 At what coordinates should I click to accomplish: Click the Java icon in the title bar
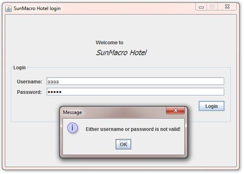[9, 9]
